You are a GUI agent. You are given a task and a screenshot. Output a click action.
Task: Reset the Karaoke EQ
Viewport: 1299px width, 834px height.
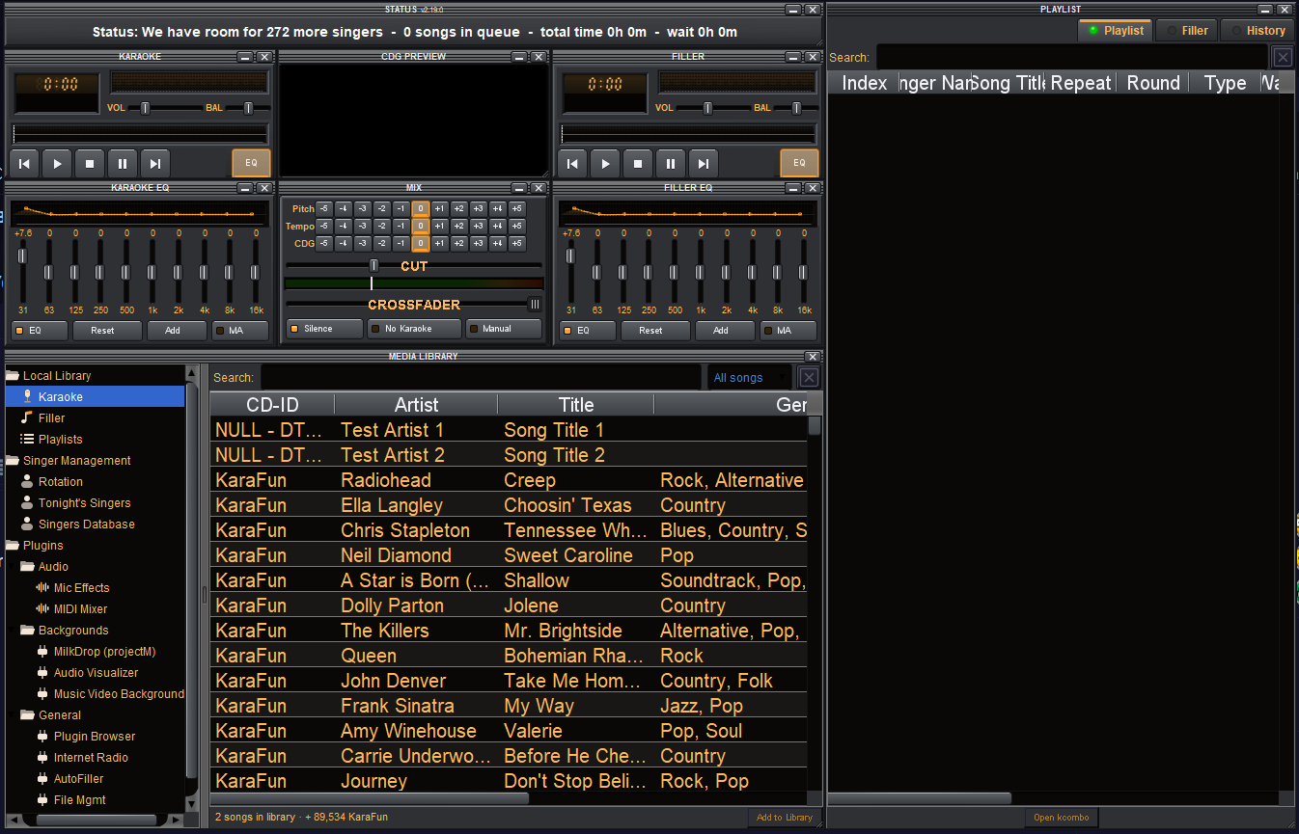click(x=106, y=331)
